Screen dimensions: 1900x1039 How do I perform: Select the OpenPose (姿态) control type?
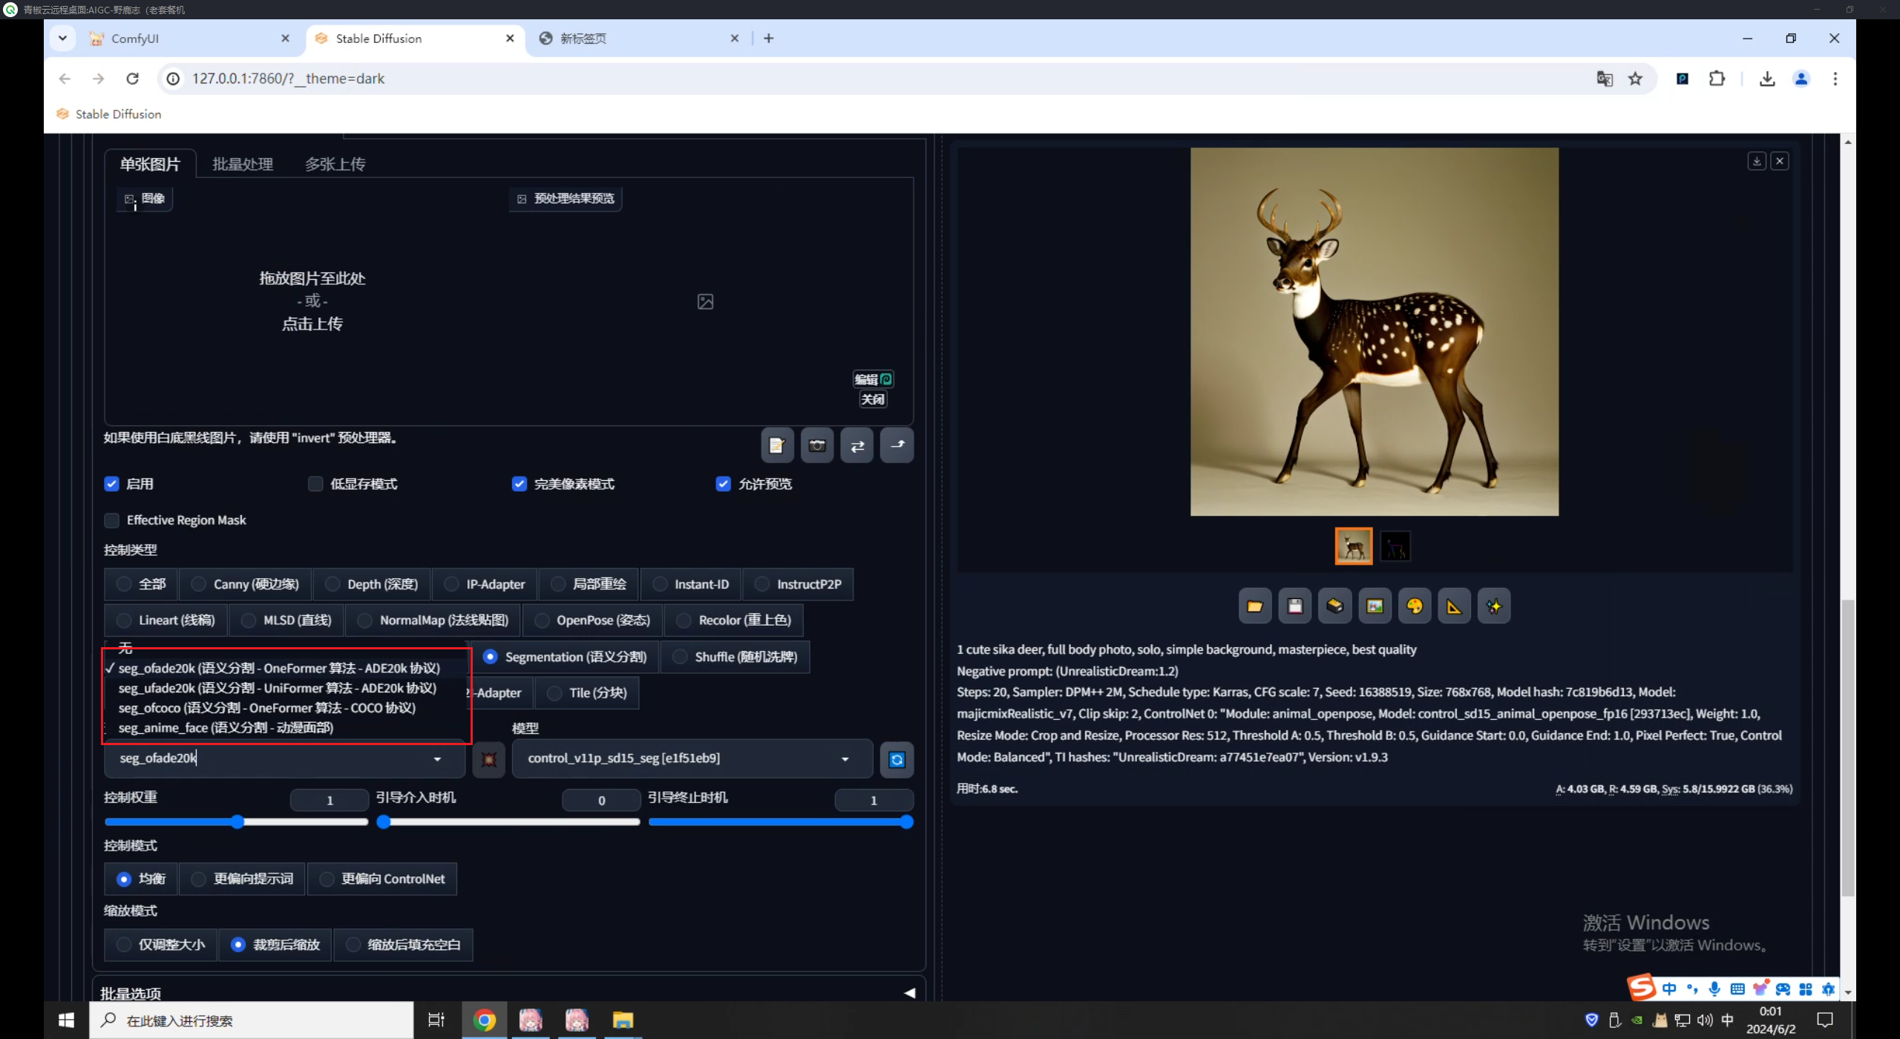592,620
